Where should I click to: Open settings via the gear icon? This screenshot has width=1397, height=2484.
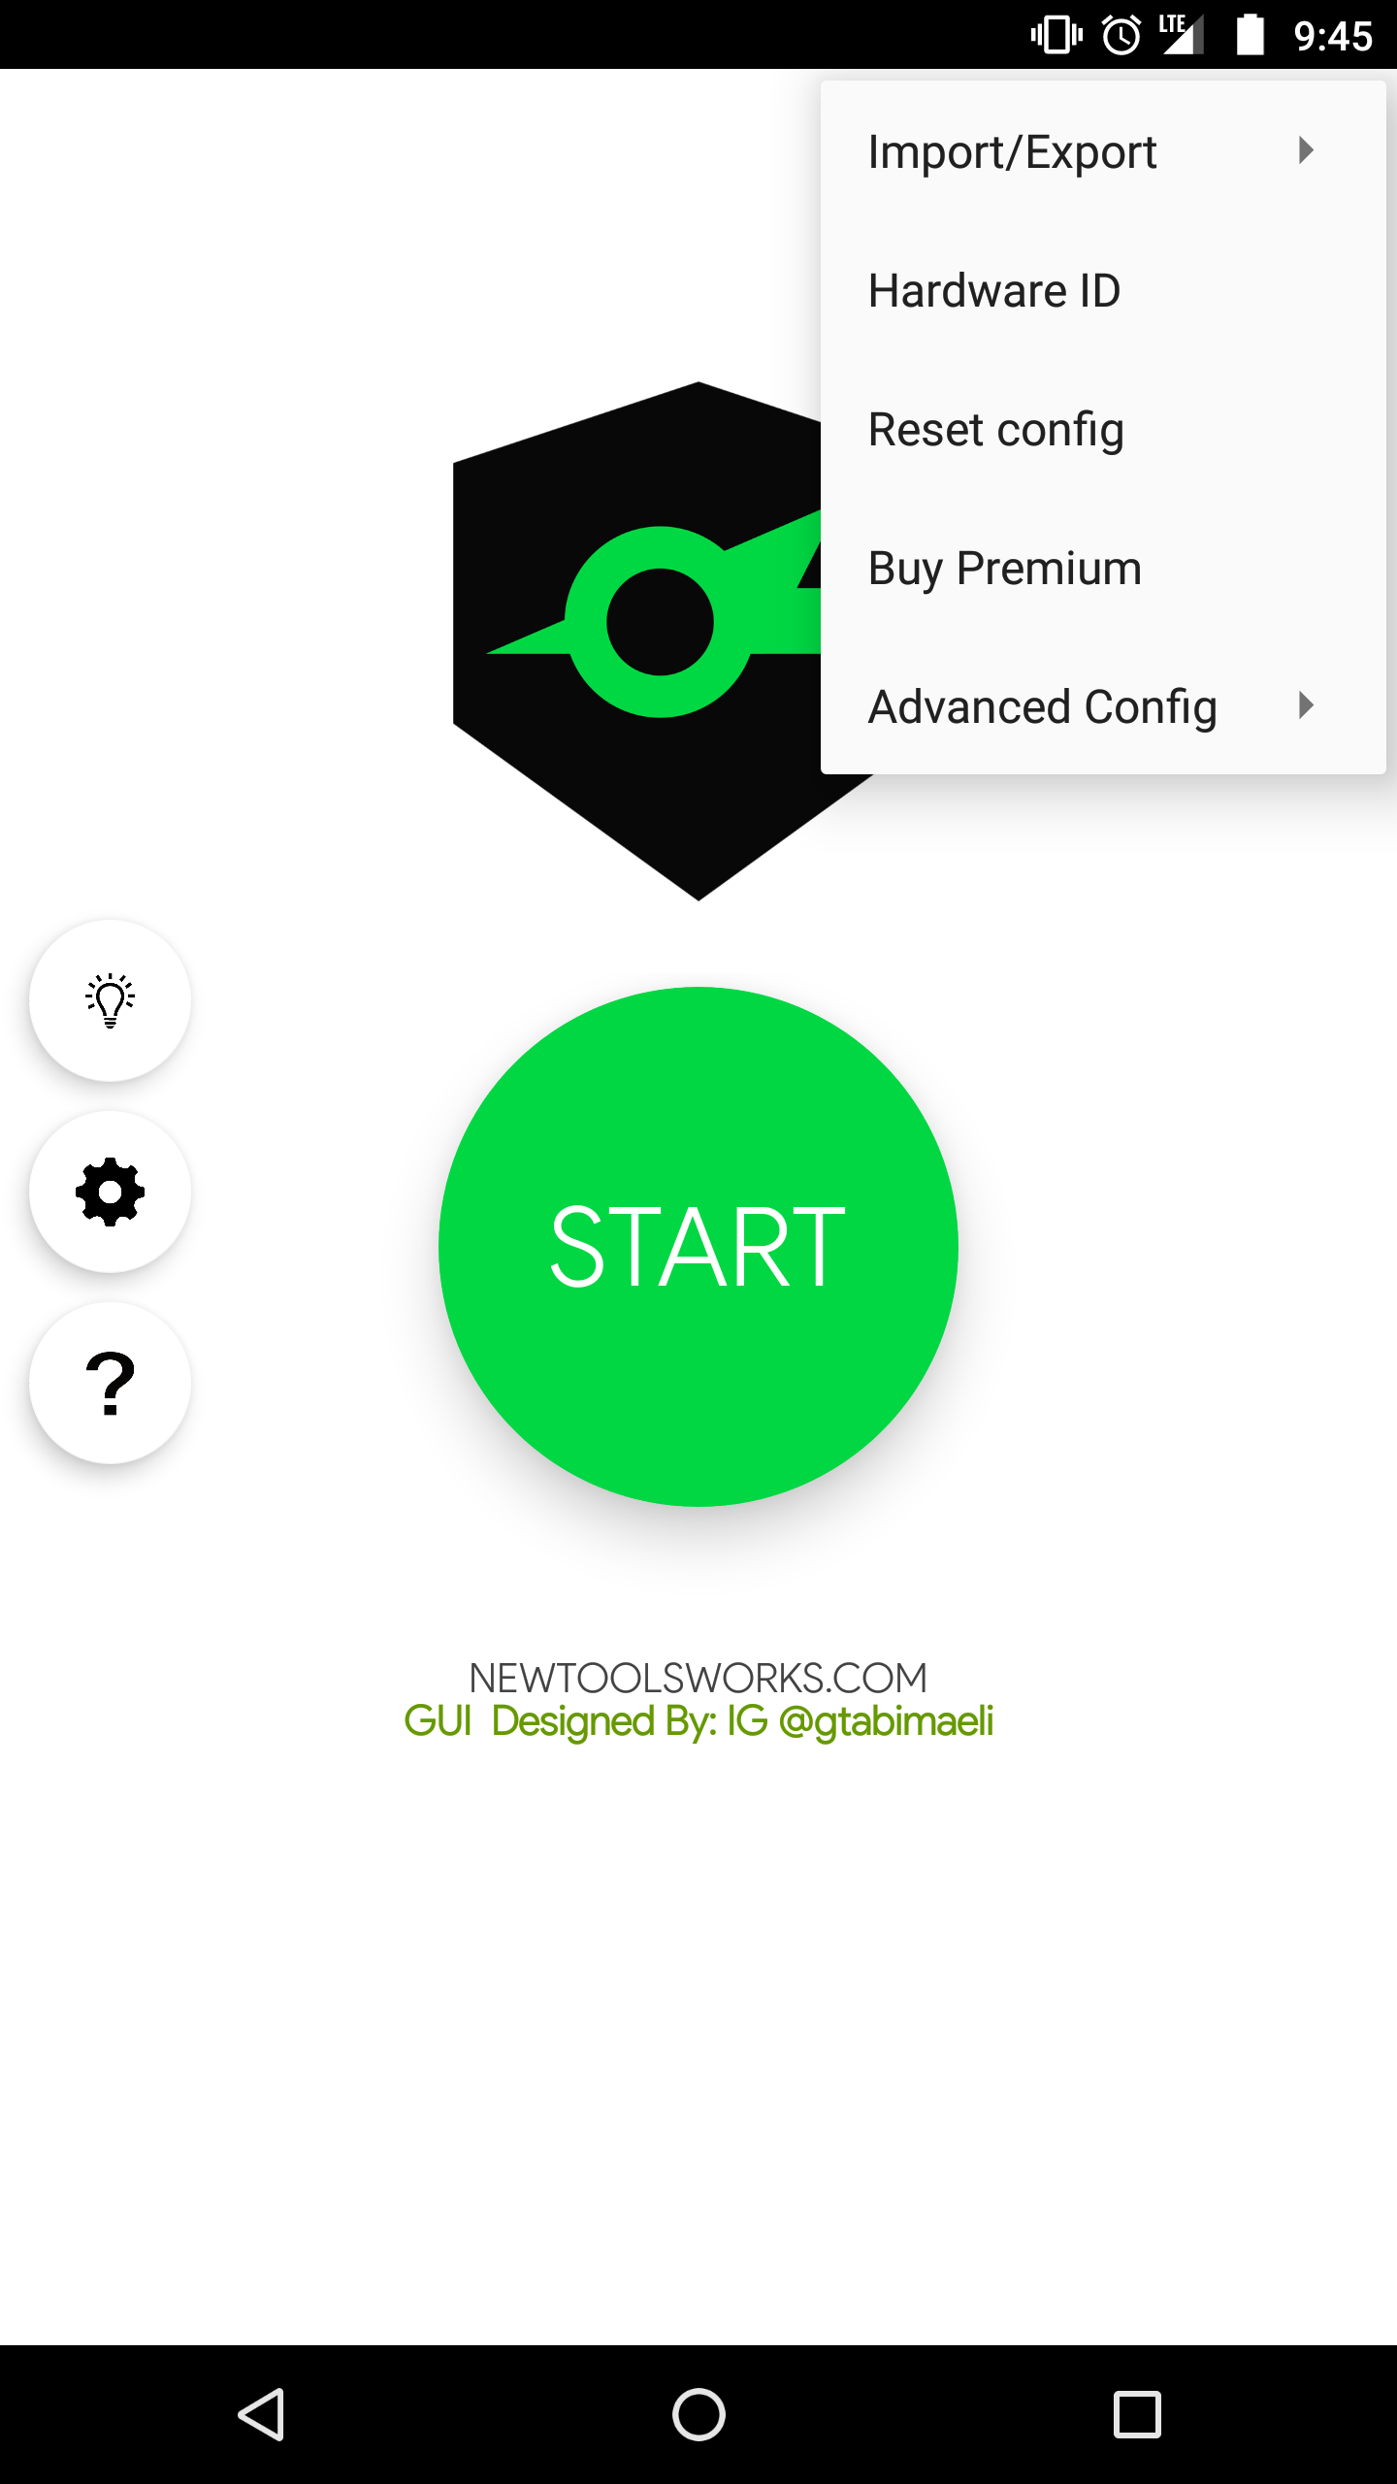tap(110, 1192)
